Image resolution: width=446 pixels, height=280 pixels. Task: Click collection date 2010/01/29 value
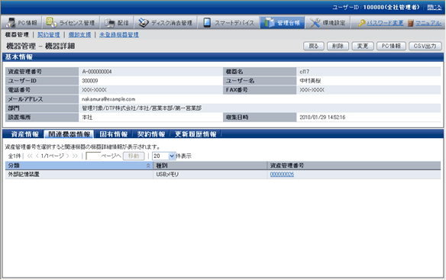[x=322, y=117]
